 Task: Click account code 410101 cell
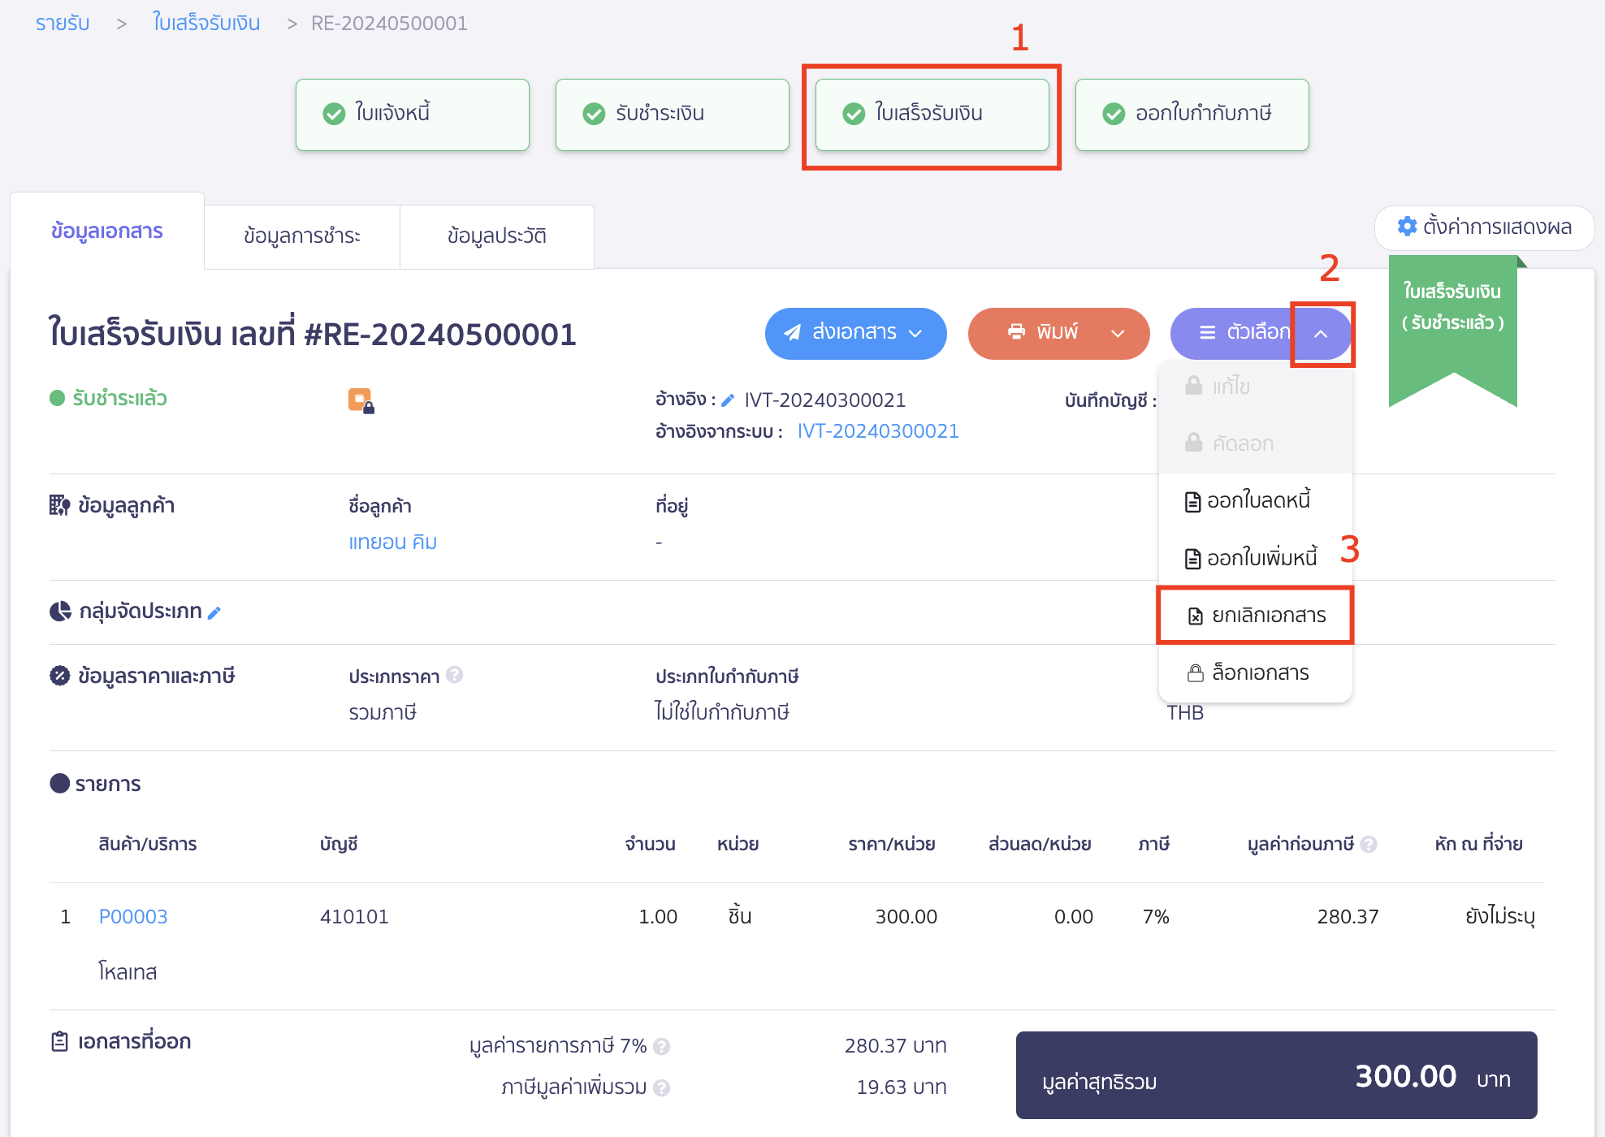tap(354, 917)
